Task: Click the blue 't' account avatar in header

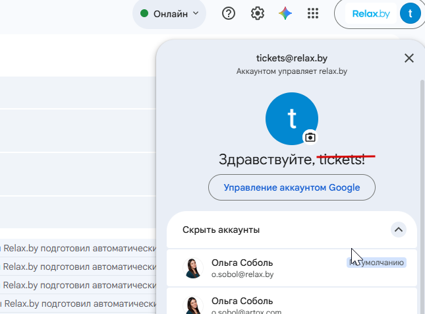Action: (x=410, y=13)
